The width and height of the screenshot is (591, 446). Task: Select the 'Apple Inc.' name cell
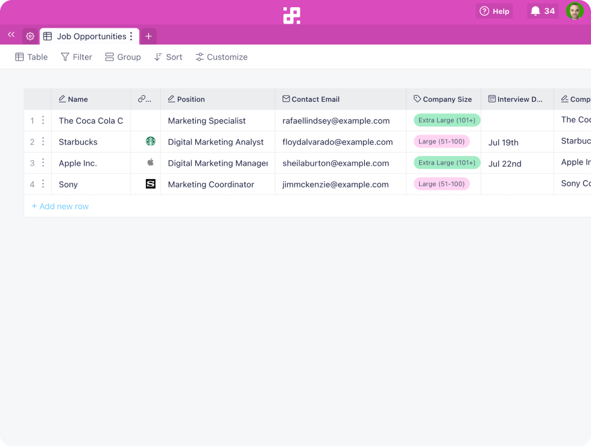[91, 163]
